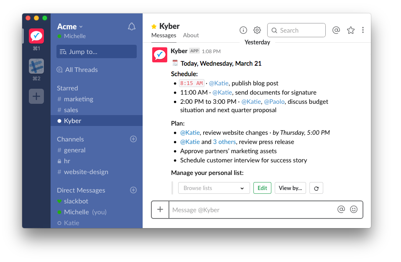The image size is (401, 262).
Task: Click @Katie mention in blog post item
Action: 219,83
